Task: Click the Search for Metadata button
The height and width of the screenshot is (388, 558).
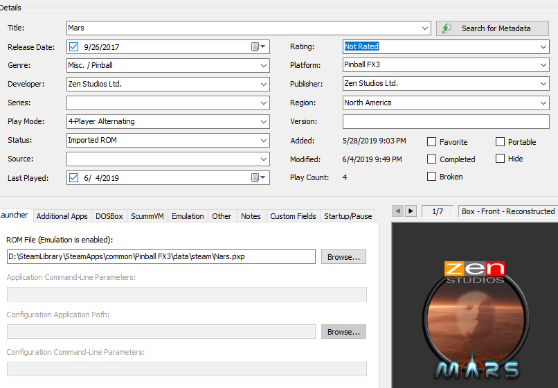Action: (492, 28)
